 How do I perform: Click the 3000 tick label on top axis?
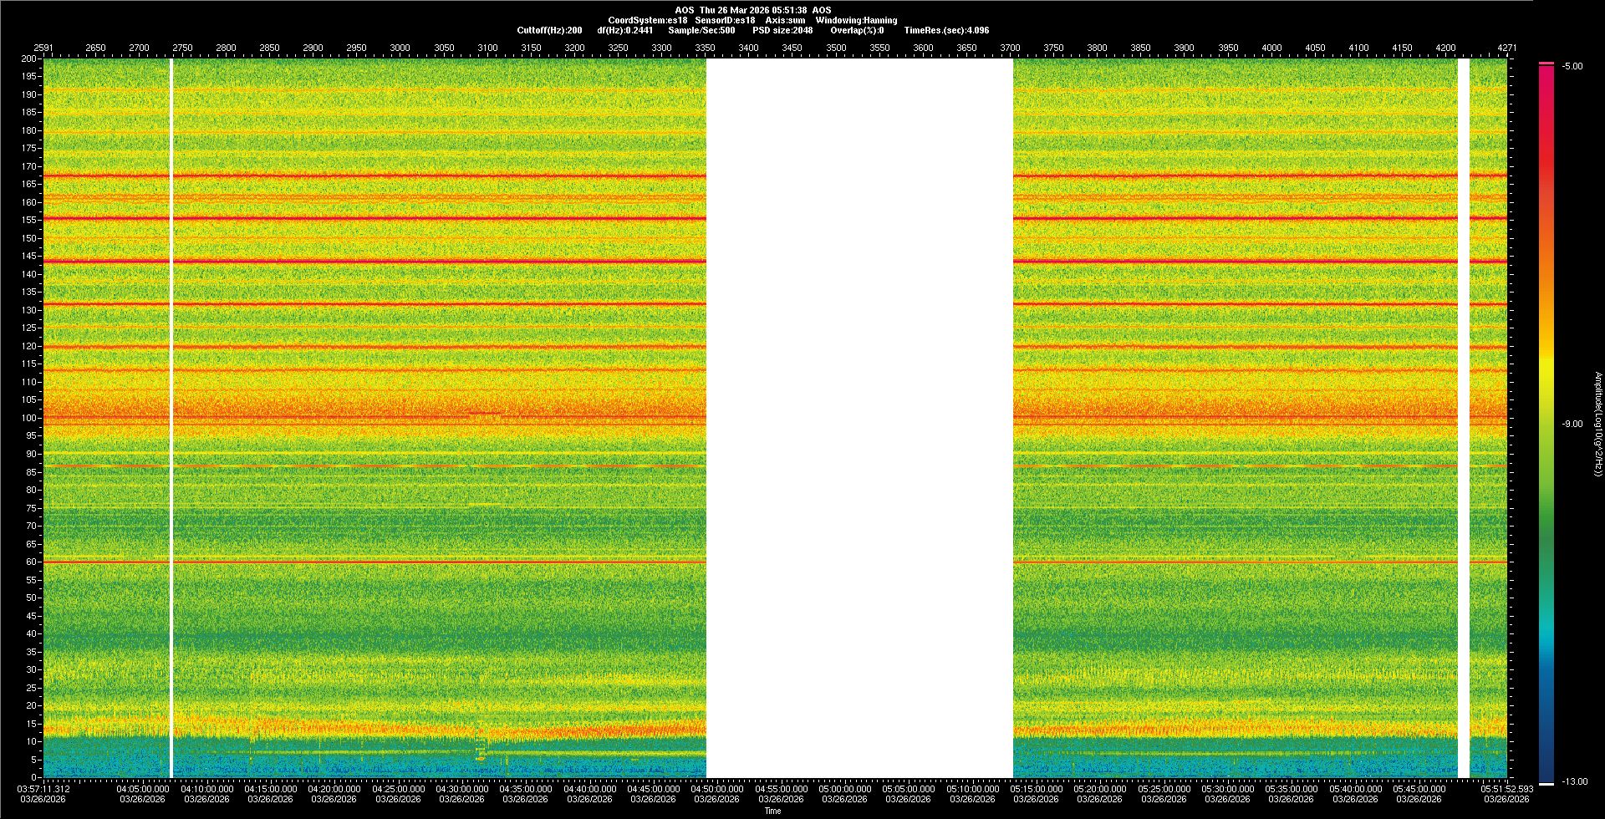tap(400, 48)
